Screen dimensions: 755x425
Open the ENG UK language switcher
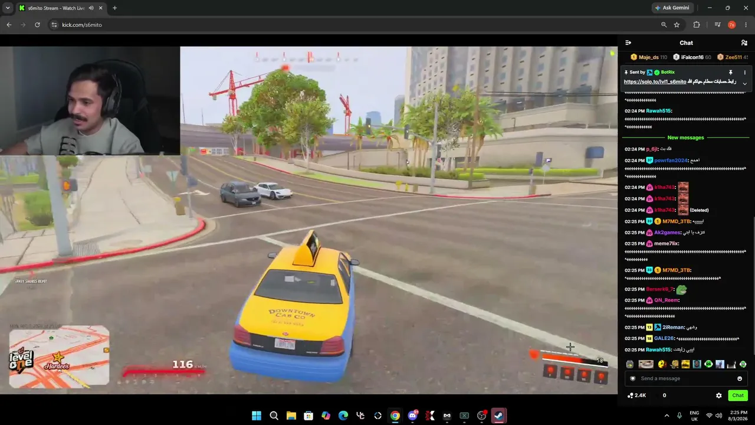694,416
